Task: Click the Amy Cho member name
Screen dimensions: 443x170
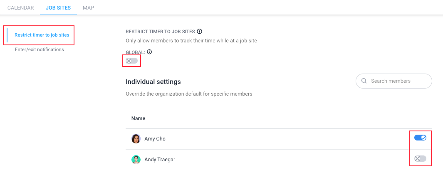Action: pos(155,139)
